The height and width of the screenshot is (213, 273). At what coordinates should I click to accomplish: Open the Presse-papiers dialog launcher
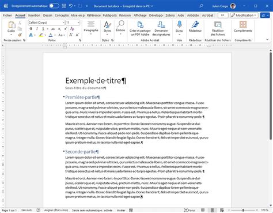(x=24, y=40)
